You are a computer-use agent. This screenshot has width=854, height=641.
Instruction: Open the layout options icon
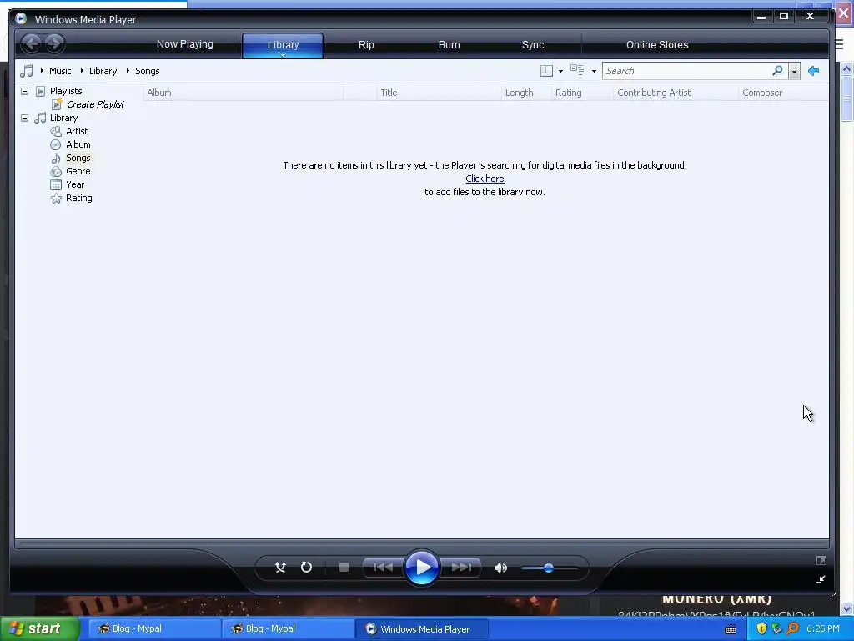pyautogui.click(x=546, y=71)
